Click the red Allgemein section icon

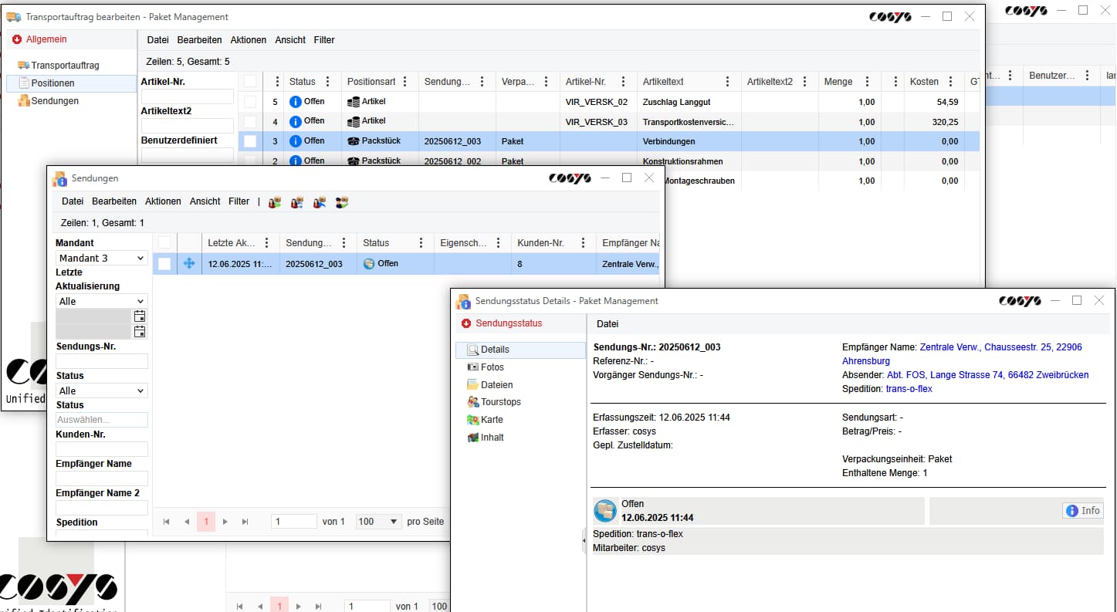[x=17, y=39]
